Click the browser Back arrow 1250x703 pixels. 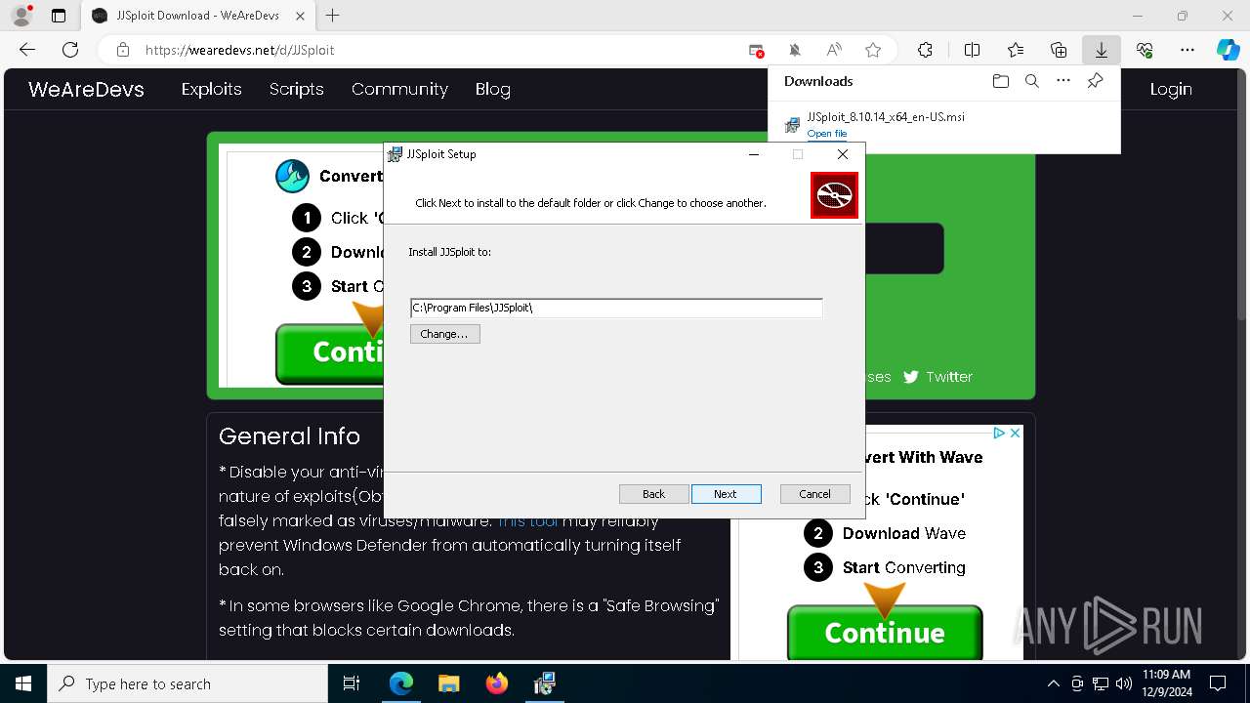pyautogui.click(x=27, y=50)
